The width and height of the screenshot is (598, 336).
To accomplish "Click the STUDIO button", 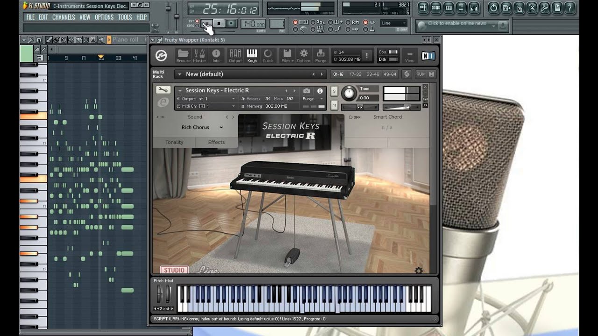I will pyautogui.click(x=174, y=270).
